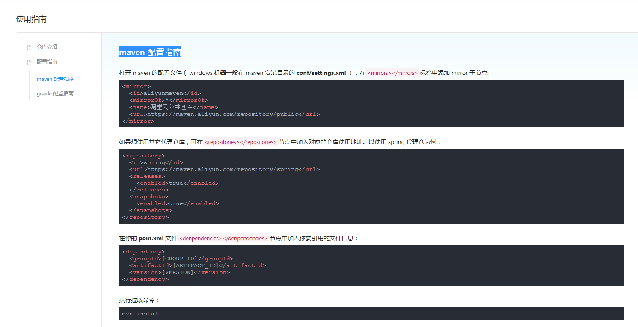Click the <repositories></repositories> inline code tag
This screenshot has height=327, width=638.
[241, 142]
